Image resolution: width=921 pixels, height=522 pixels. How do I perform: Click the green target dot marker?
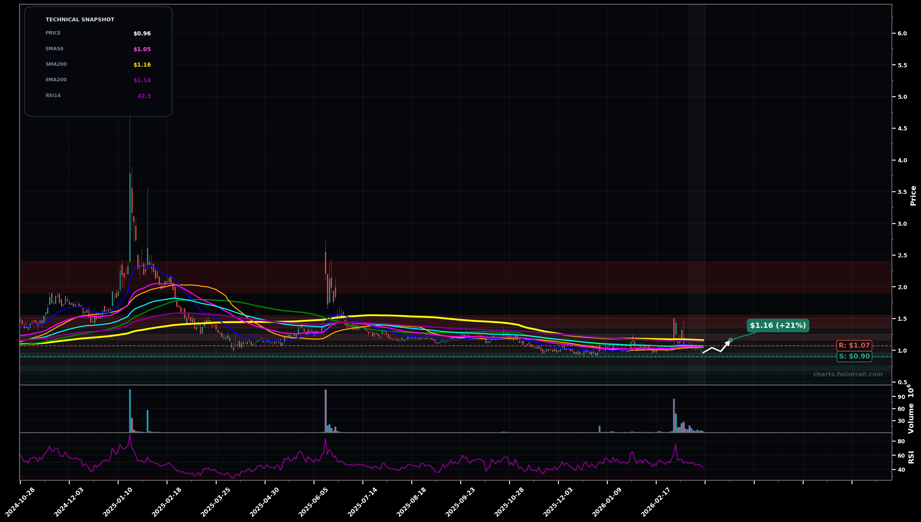click(730, 340)
